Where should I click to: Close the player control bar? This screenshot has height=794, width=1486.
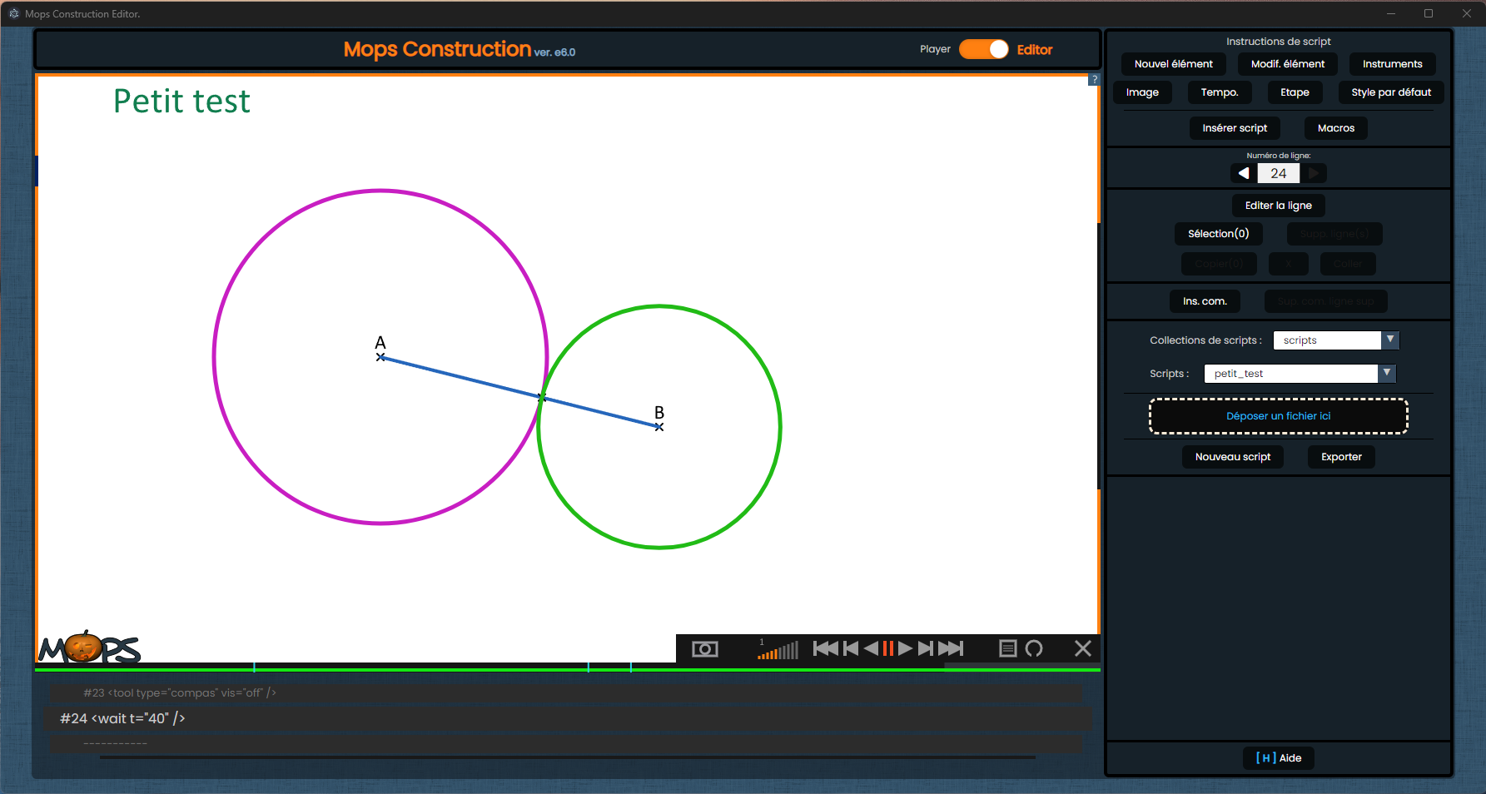[x=1082, y=648]
